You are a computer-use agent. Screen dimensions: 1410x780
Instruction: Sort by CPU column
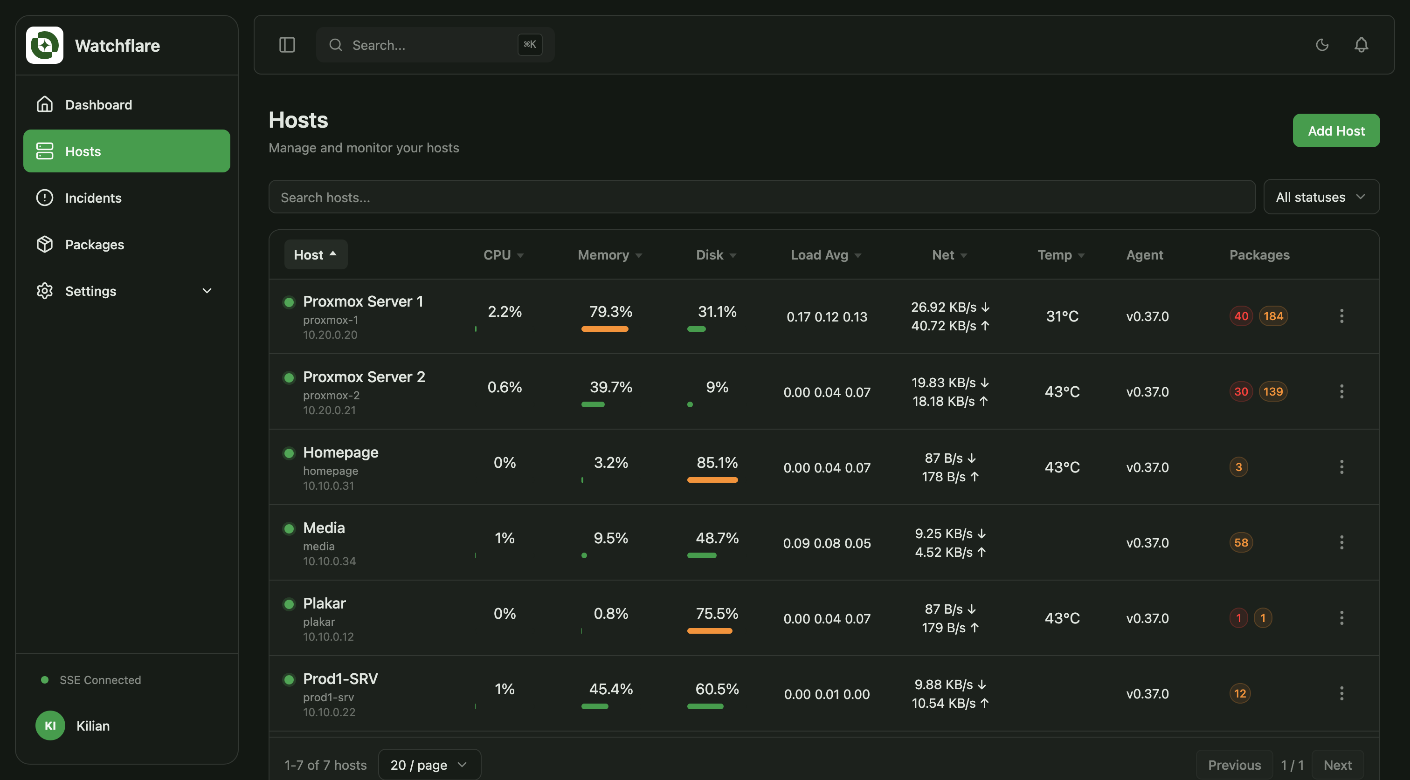click(504, 255)
